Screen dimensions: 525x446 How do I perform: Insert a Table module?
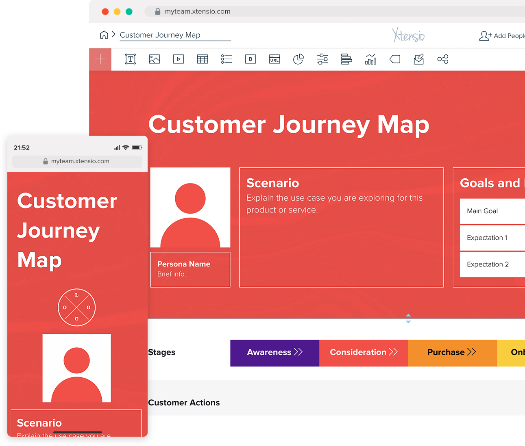click(202, 59)
